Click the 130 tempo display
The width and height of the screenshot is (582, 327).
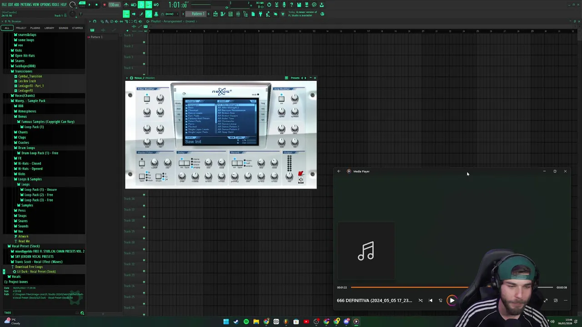click(114, 5)
